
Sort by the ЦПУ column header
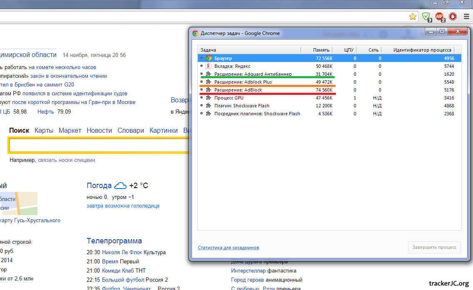349,50
